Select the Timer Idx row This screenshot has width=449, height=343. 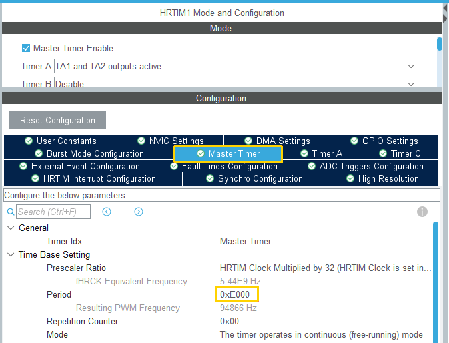point(217,241)
